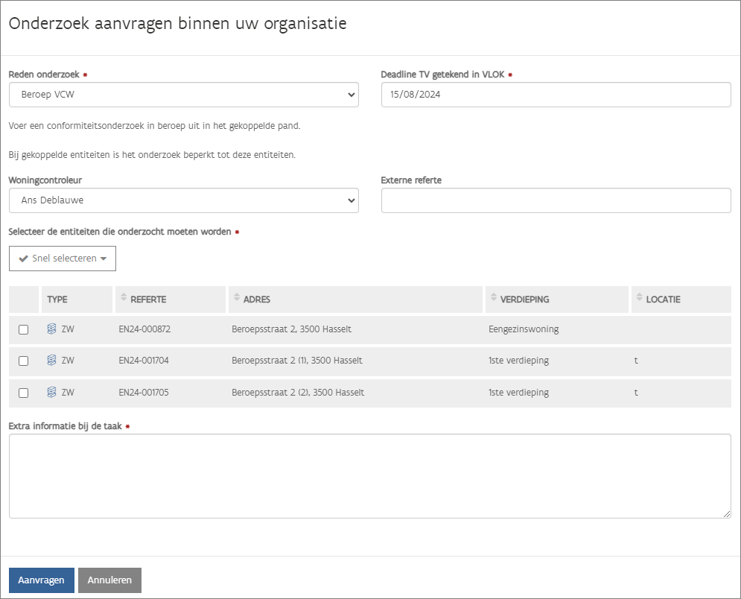Sort table by Adres column arrows

click(237, 299)
